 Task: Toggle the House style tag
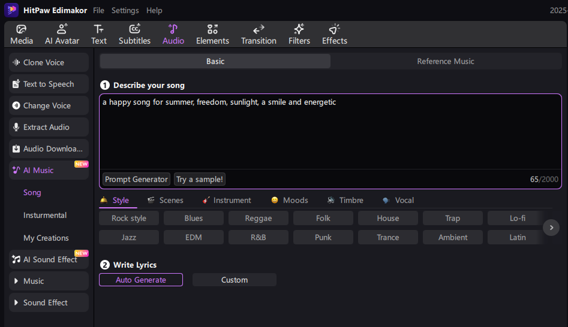point(388,218)
